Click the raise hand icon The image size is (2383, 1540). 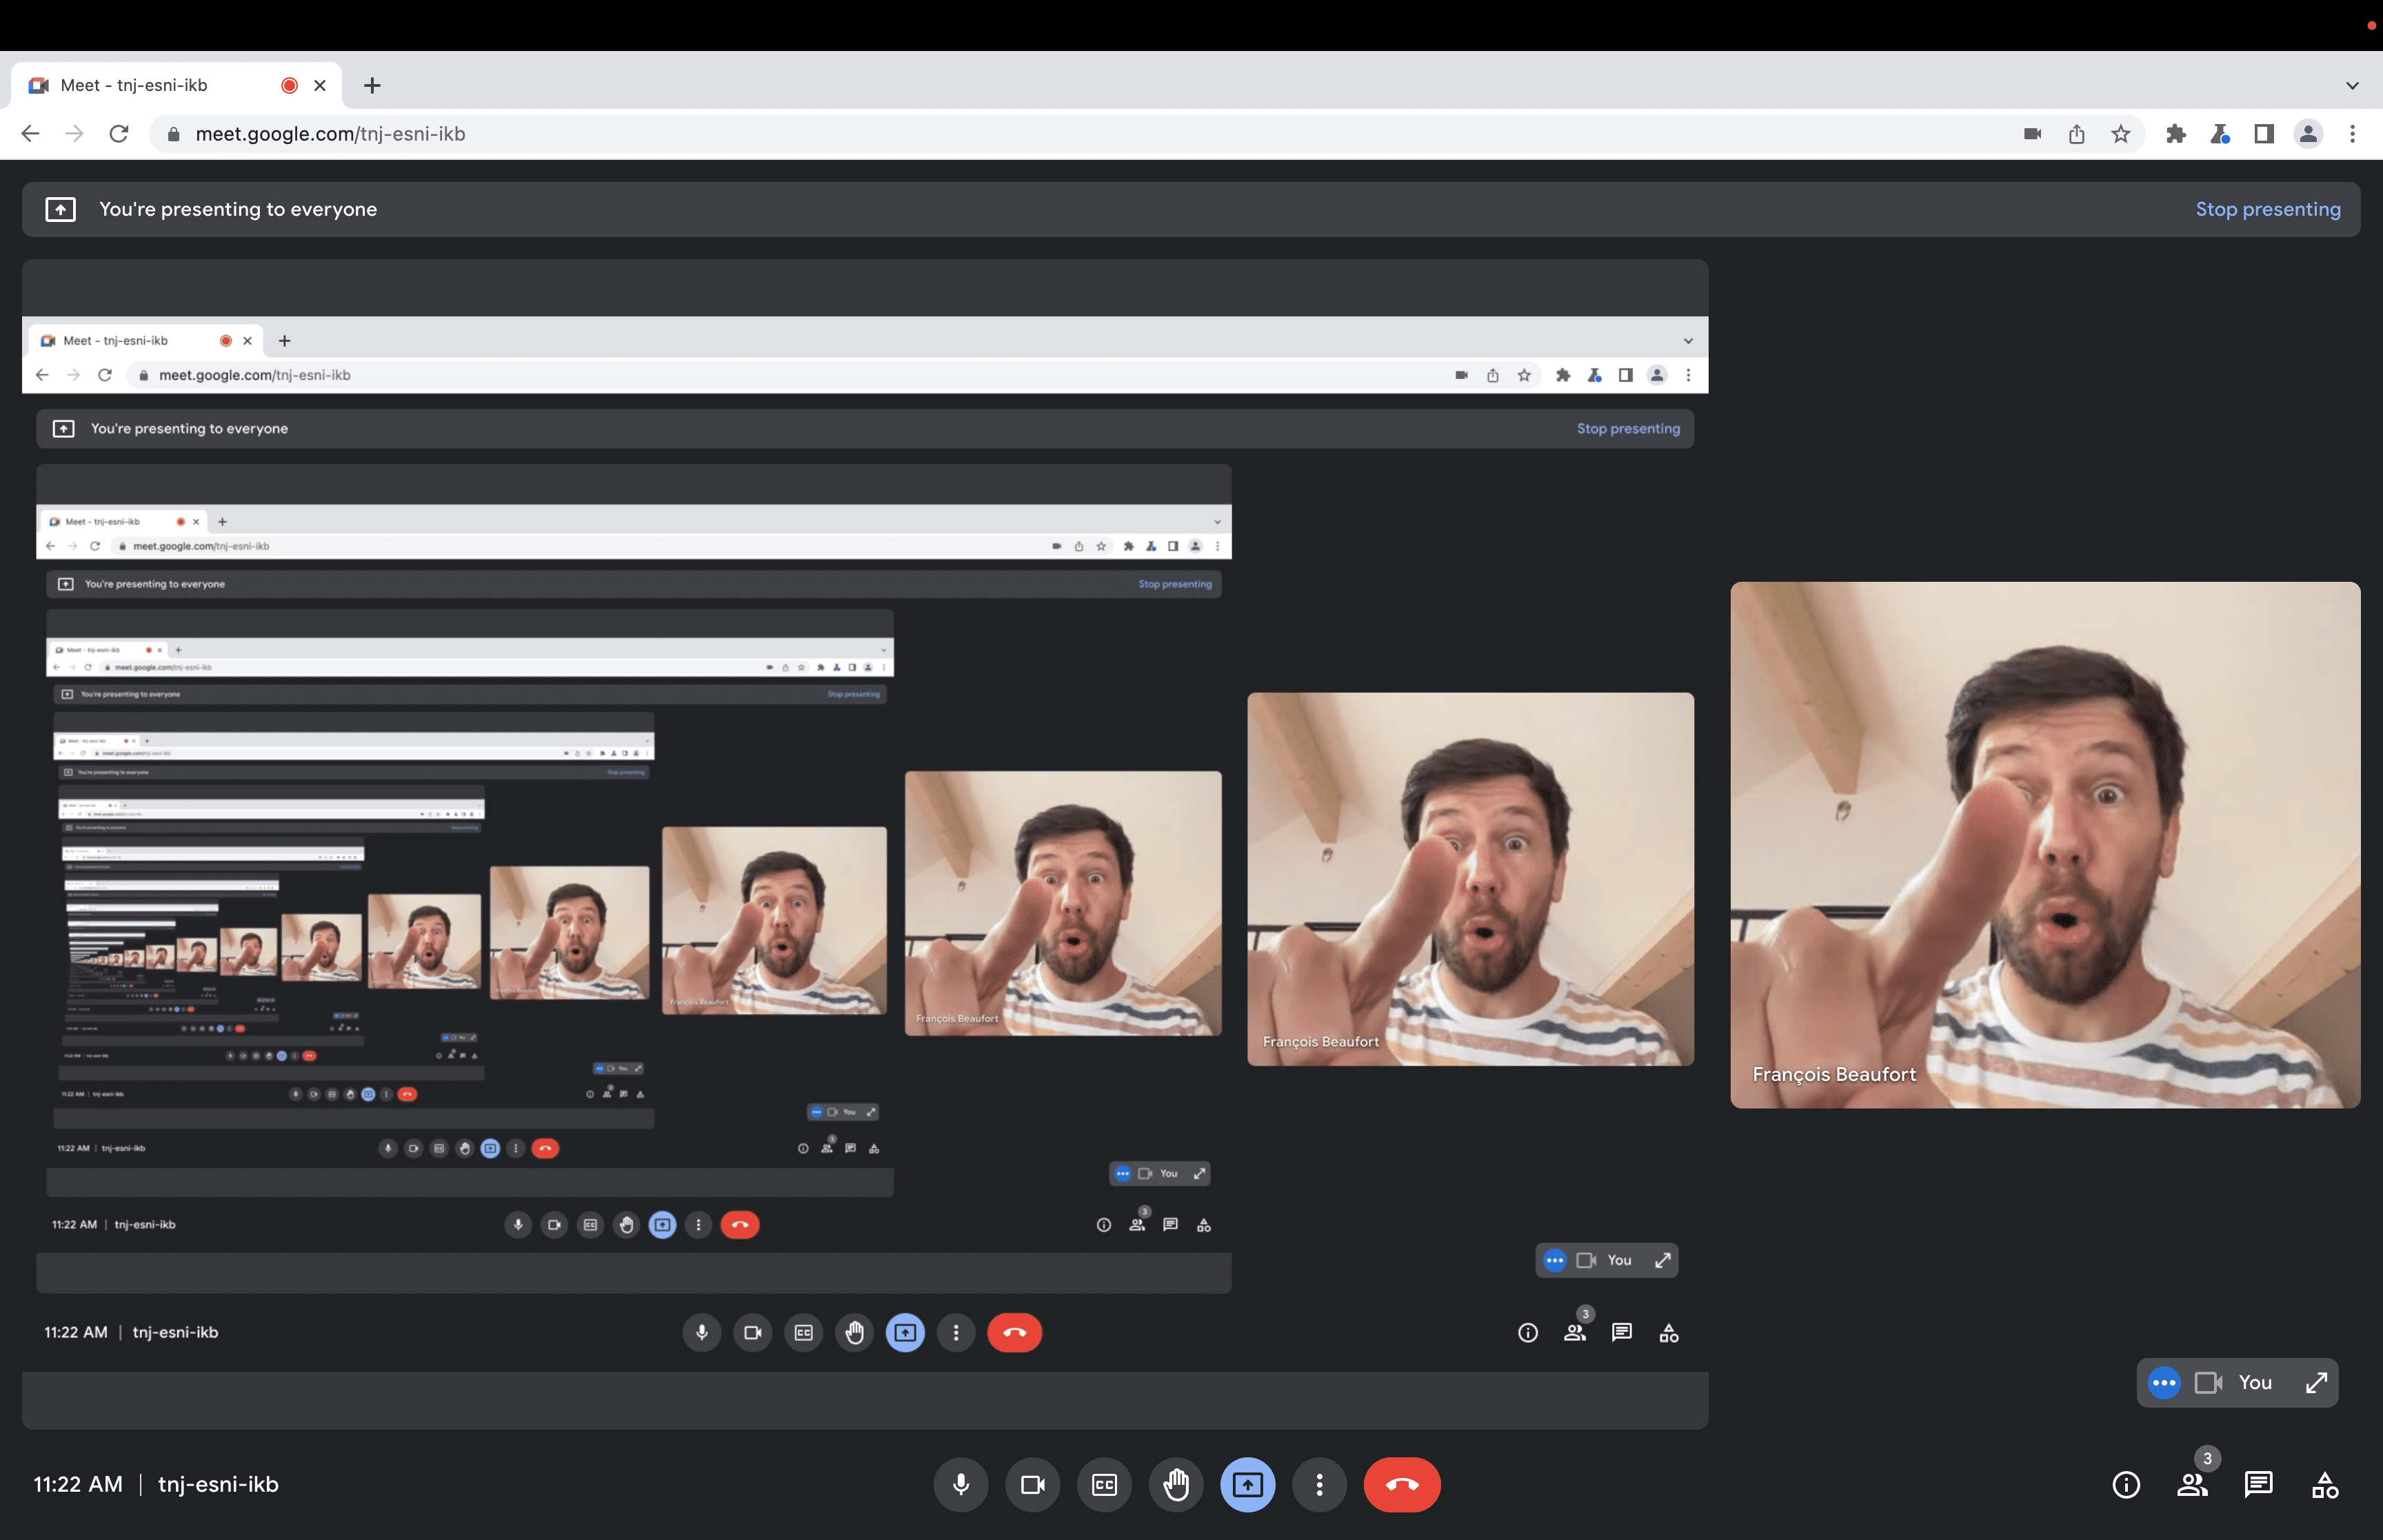tap(1176, 1484)
